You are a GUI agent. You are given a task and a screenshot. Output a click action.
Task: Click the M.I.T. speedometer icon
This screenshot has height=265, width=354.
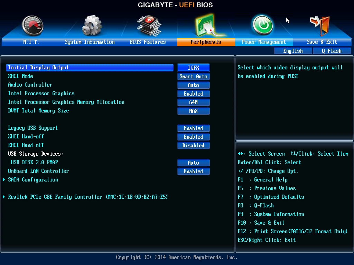(x=33, y=26)
